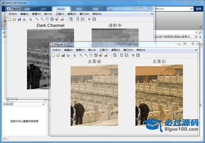
Task: Click the Rotate 3D tool in Figure 2
Action: pyautogui.click(x=96, y=55)
